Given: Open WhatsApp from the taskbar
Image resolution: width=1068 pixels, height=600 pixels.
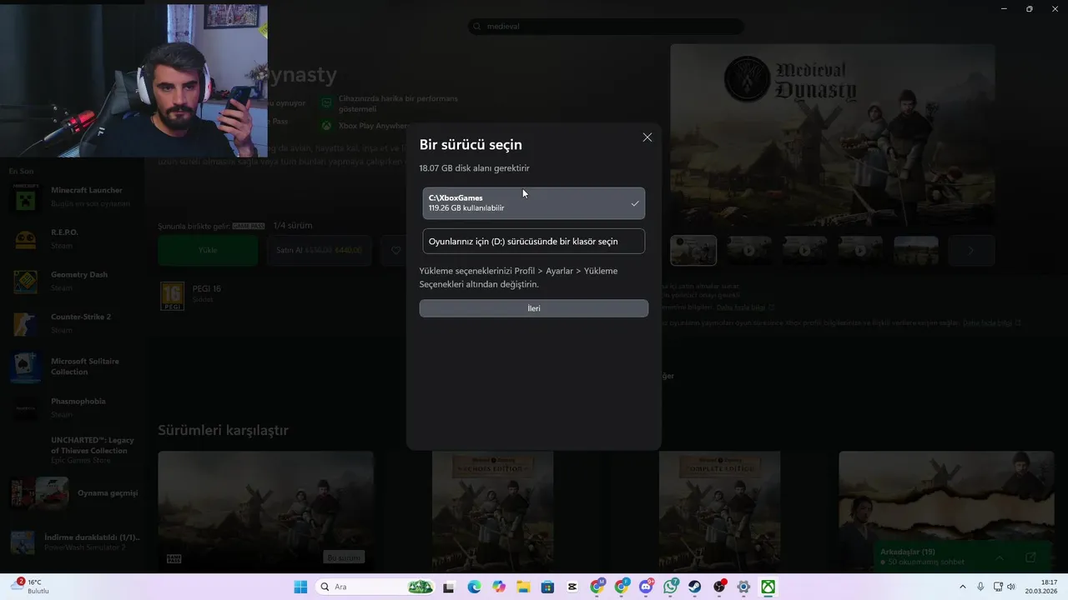Looking at the screenshot, I should click(670, 587).
